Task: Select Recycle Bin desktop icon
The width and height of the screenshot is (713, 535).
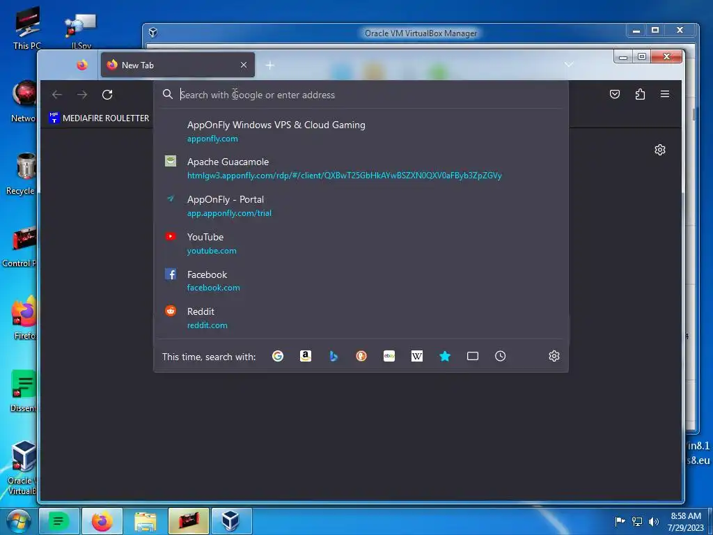Action: [x=20, y=173]
